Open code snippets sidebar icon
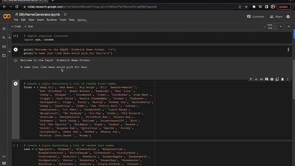This screenshot has width=295, height=166. pyautogui.click(x=4, y=156)
